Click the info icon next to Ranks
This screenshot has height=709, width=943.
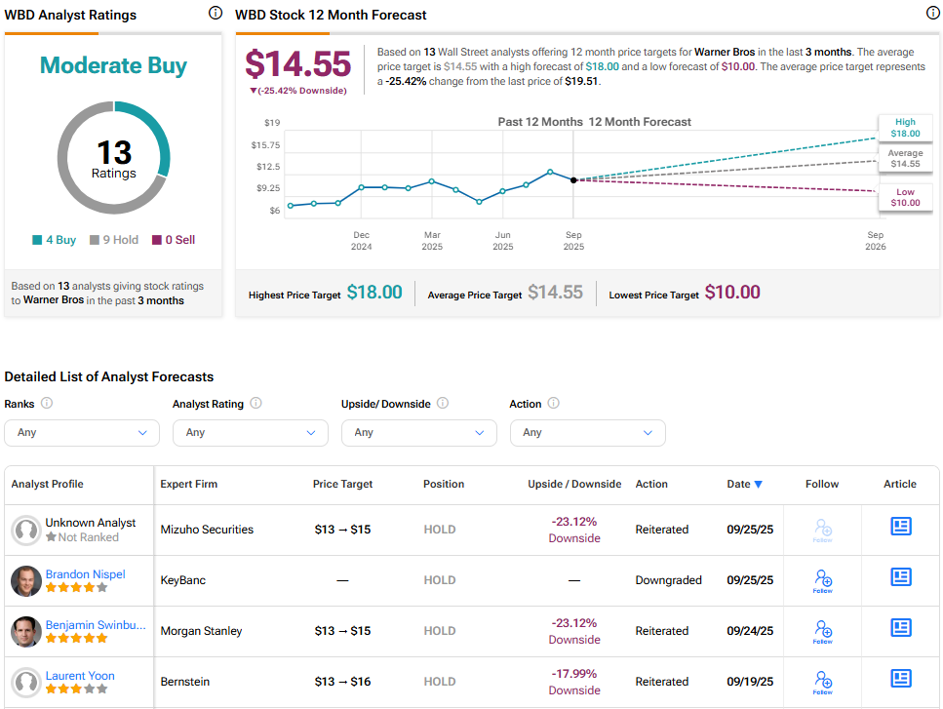click(x=46, y=403)
